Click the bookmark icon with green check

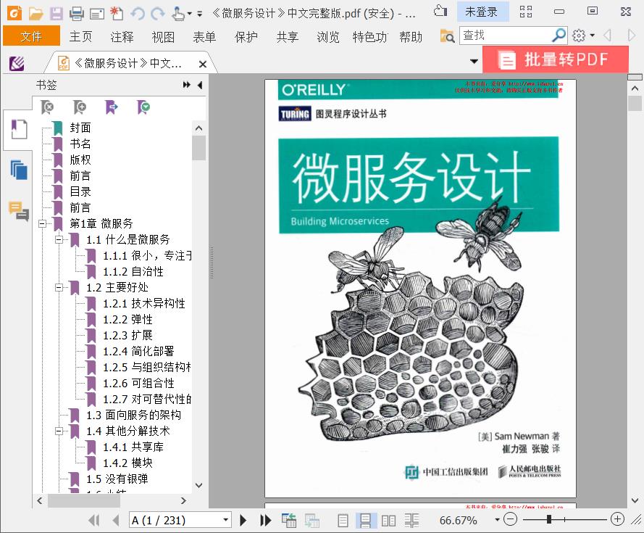pos(143,107)
